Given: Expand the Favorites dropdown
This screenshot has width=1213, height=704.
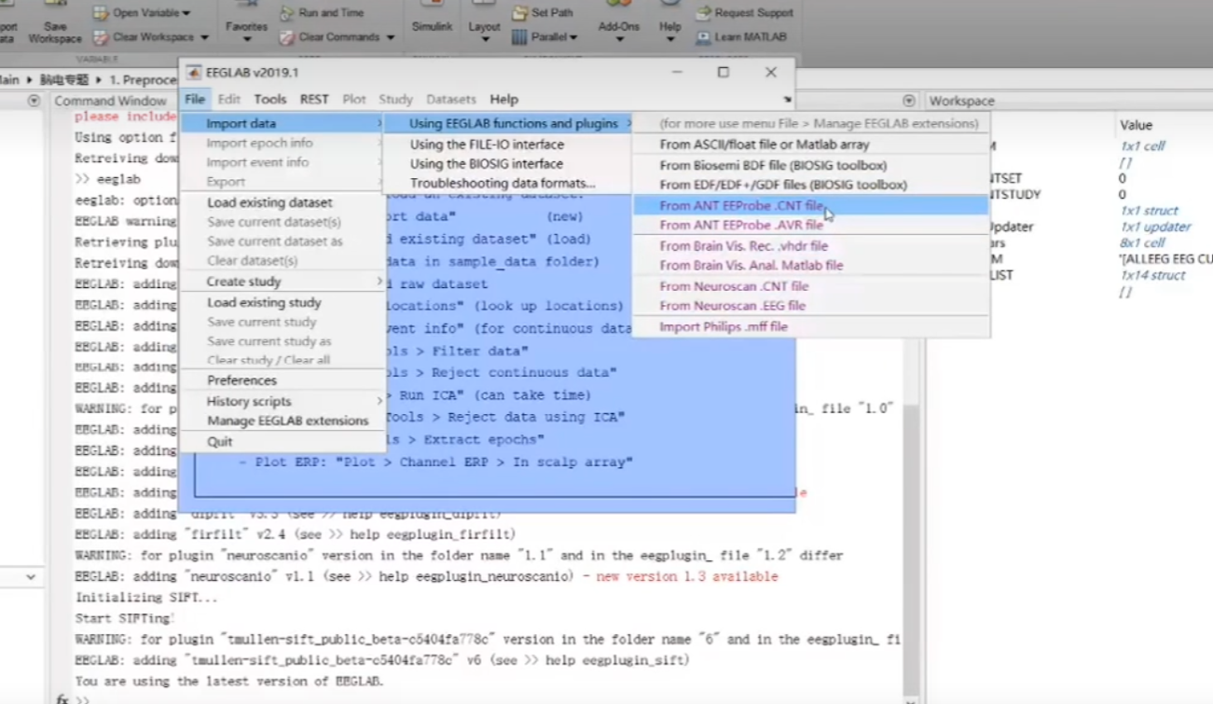Looking at the screenshot, I should point(246,39).
